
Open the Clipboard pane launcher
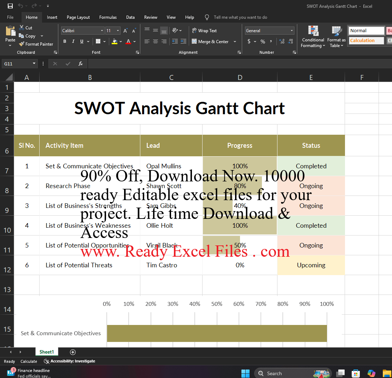[55, 52]
